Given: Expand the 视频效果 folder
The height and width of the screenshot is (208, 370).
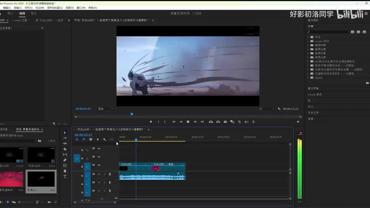Looking at the screenshot, I should pos(308,53).
